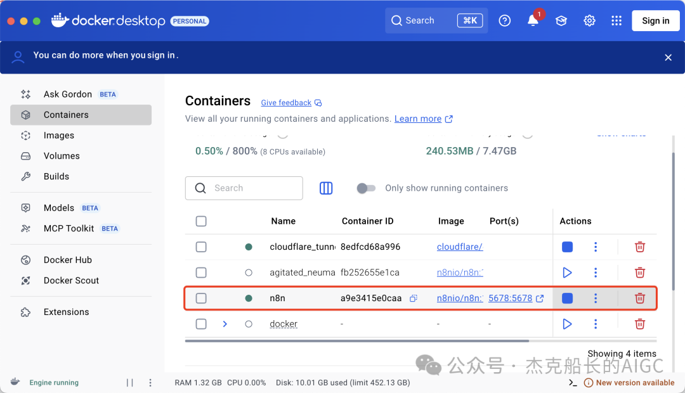The height and width of the screenshot is (393, 685).
Task: Open the docker container group name
Action: point(284,324)
